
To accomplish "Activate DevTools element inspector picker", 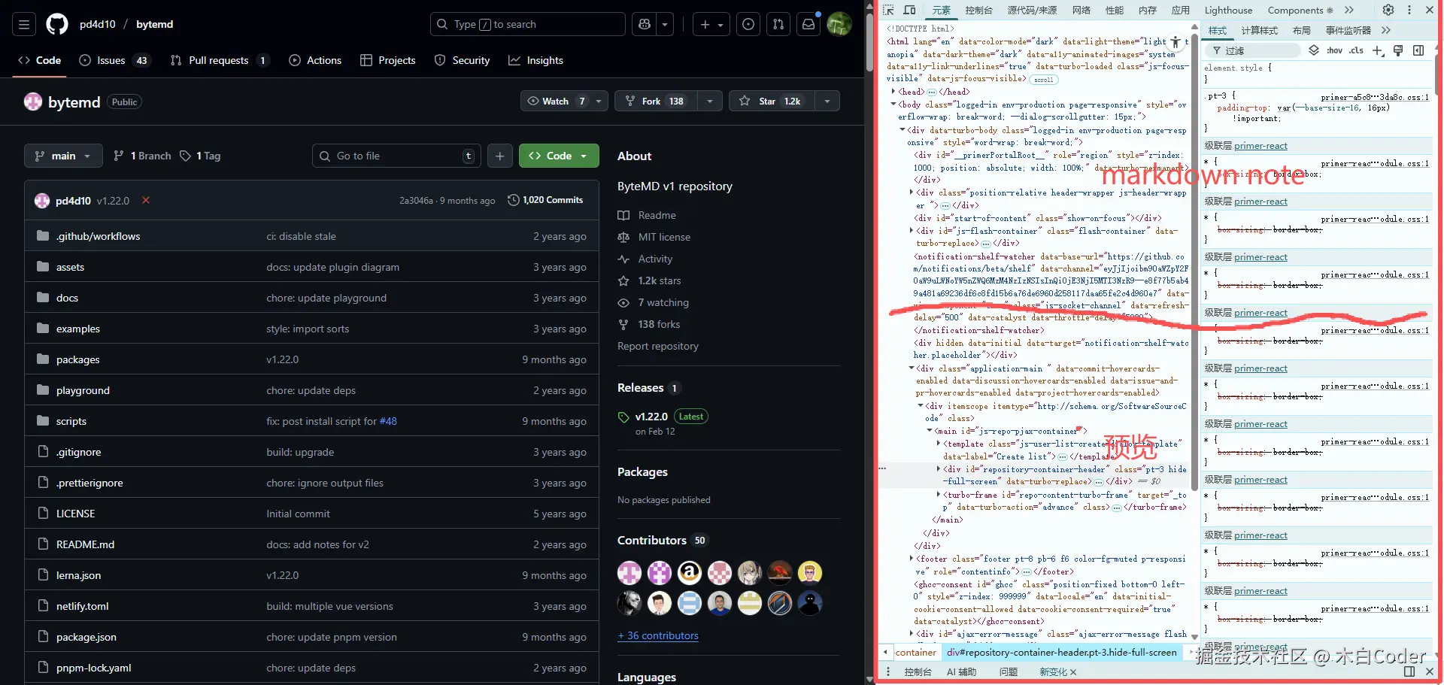I will [888, 10].
